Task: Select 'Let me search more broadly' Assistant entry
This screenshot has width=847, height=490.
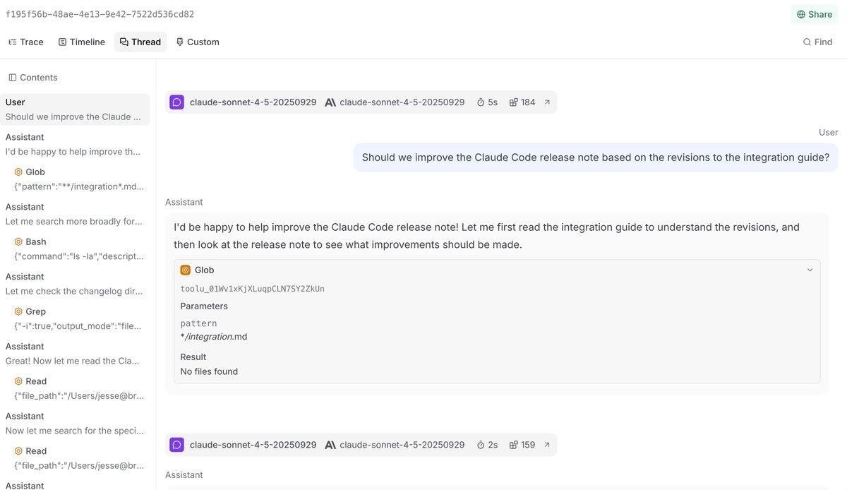Action: click(75, 214)
